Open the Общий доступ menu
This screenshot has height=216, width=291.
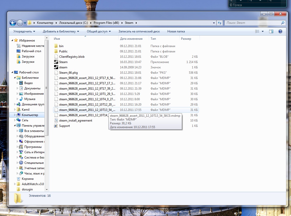[x=99, y=31]
